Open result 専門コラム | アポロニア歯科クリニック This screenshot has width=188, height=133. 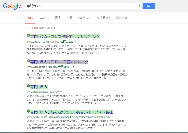pos(59,62)
